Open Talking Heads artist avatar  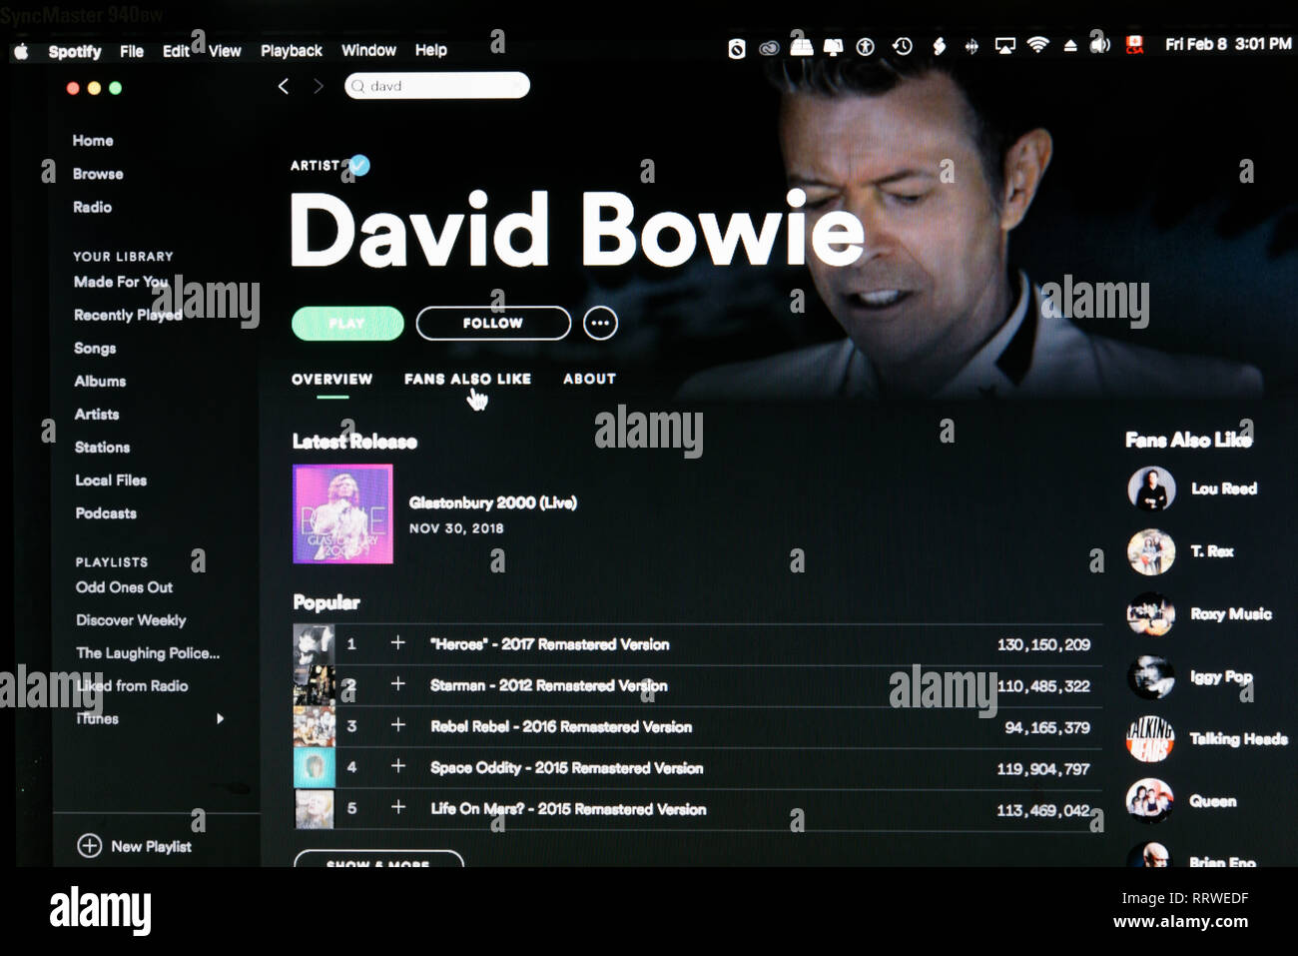click(1151, 739)
